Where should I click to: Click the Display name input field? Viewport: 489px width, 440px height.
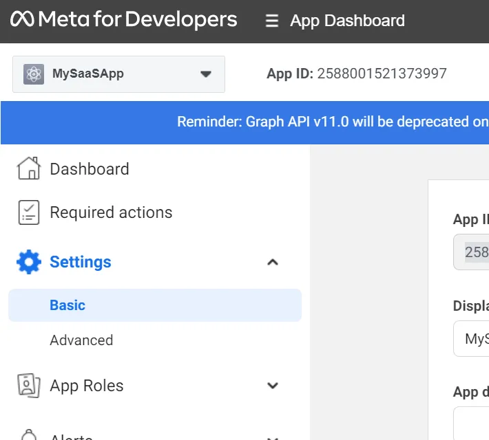coord(471,338)
